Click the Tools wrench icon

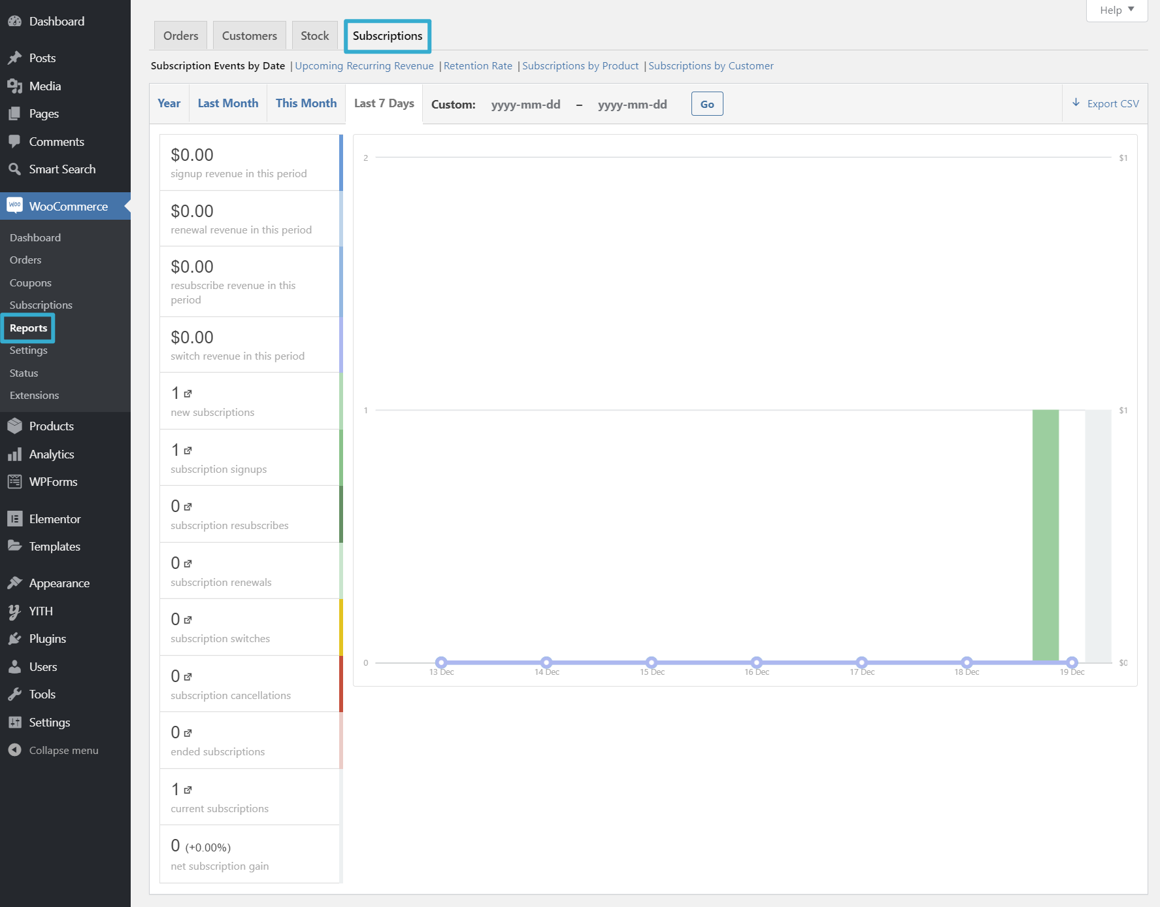(14, 694)
